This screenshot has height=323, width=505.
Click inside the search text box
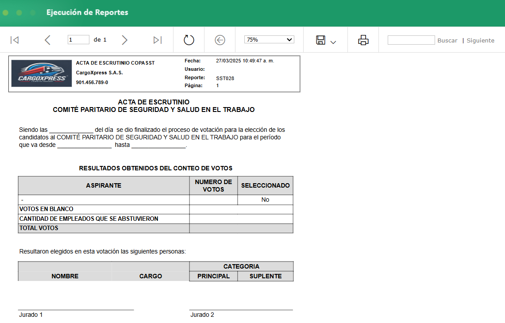pyautogui.click(x=411, y=40)
